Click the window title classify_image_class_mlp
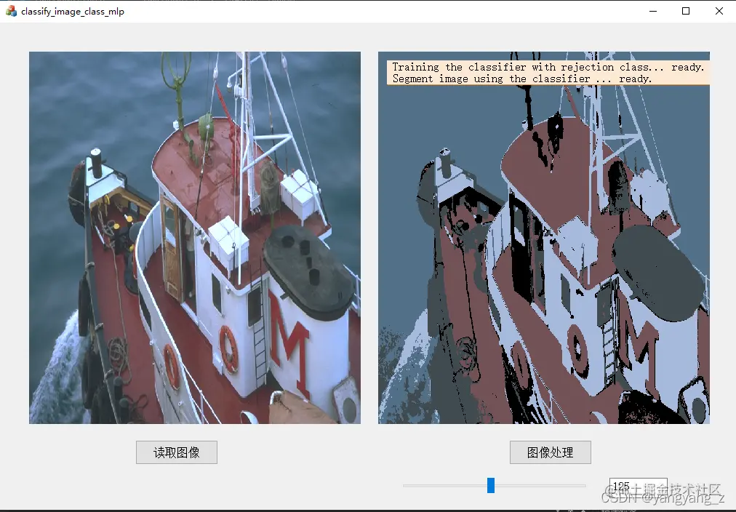The height and width of the screenshot is (512, 736). click(73, 12)
